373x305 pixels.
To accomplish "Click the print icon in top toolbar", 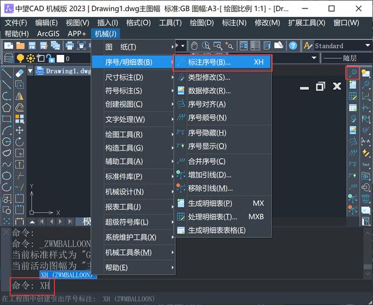I will [69, 46].
